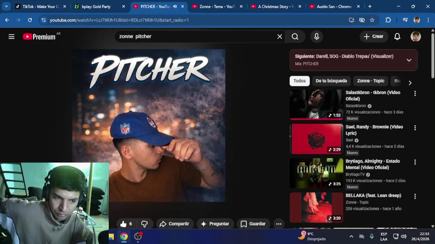This screenshot has height=244, width=435.
Task: Open more actions ellipsis under video
Action: tap(278, 224)
